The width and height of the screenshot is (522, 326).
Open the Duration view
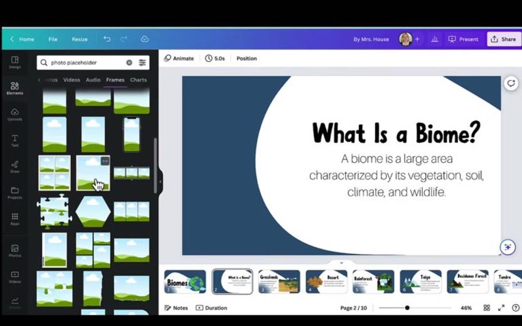click(x=211, y=308)
